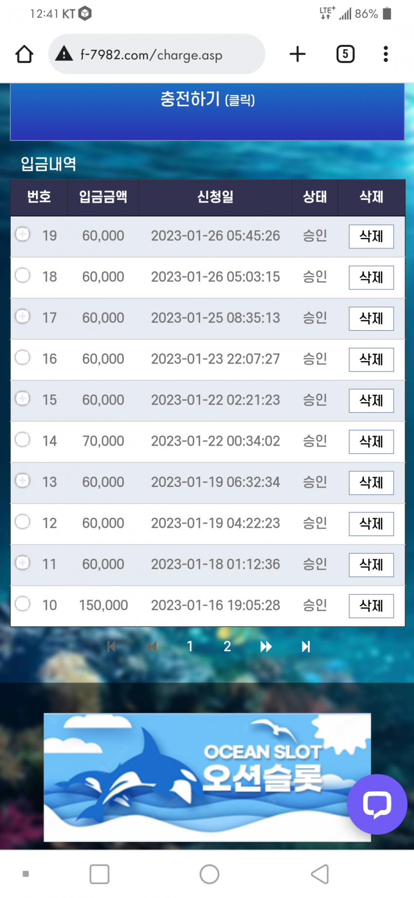Expand row 15 with the plus circle
414x898 pixels.
coord(22,399)
